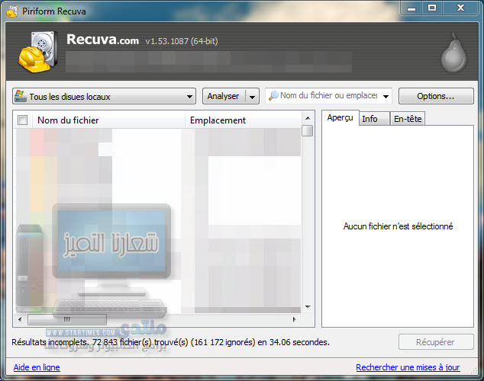The width and height of the screenshot is (484, 381).
Task: Open the file name filter dropdown arrow
Action: click(x=386, y=97)
